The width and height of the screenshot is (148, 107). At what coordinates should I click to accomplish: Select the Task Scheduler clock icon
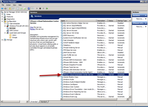tap(8, 23)
